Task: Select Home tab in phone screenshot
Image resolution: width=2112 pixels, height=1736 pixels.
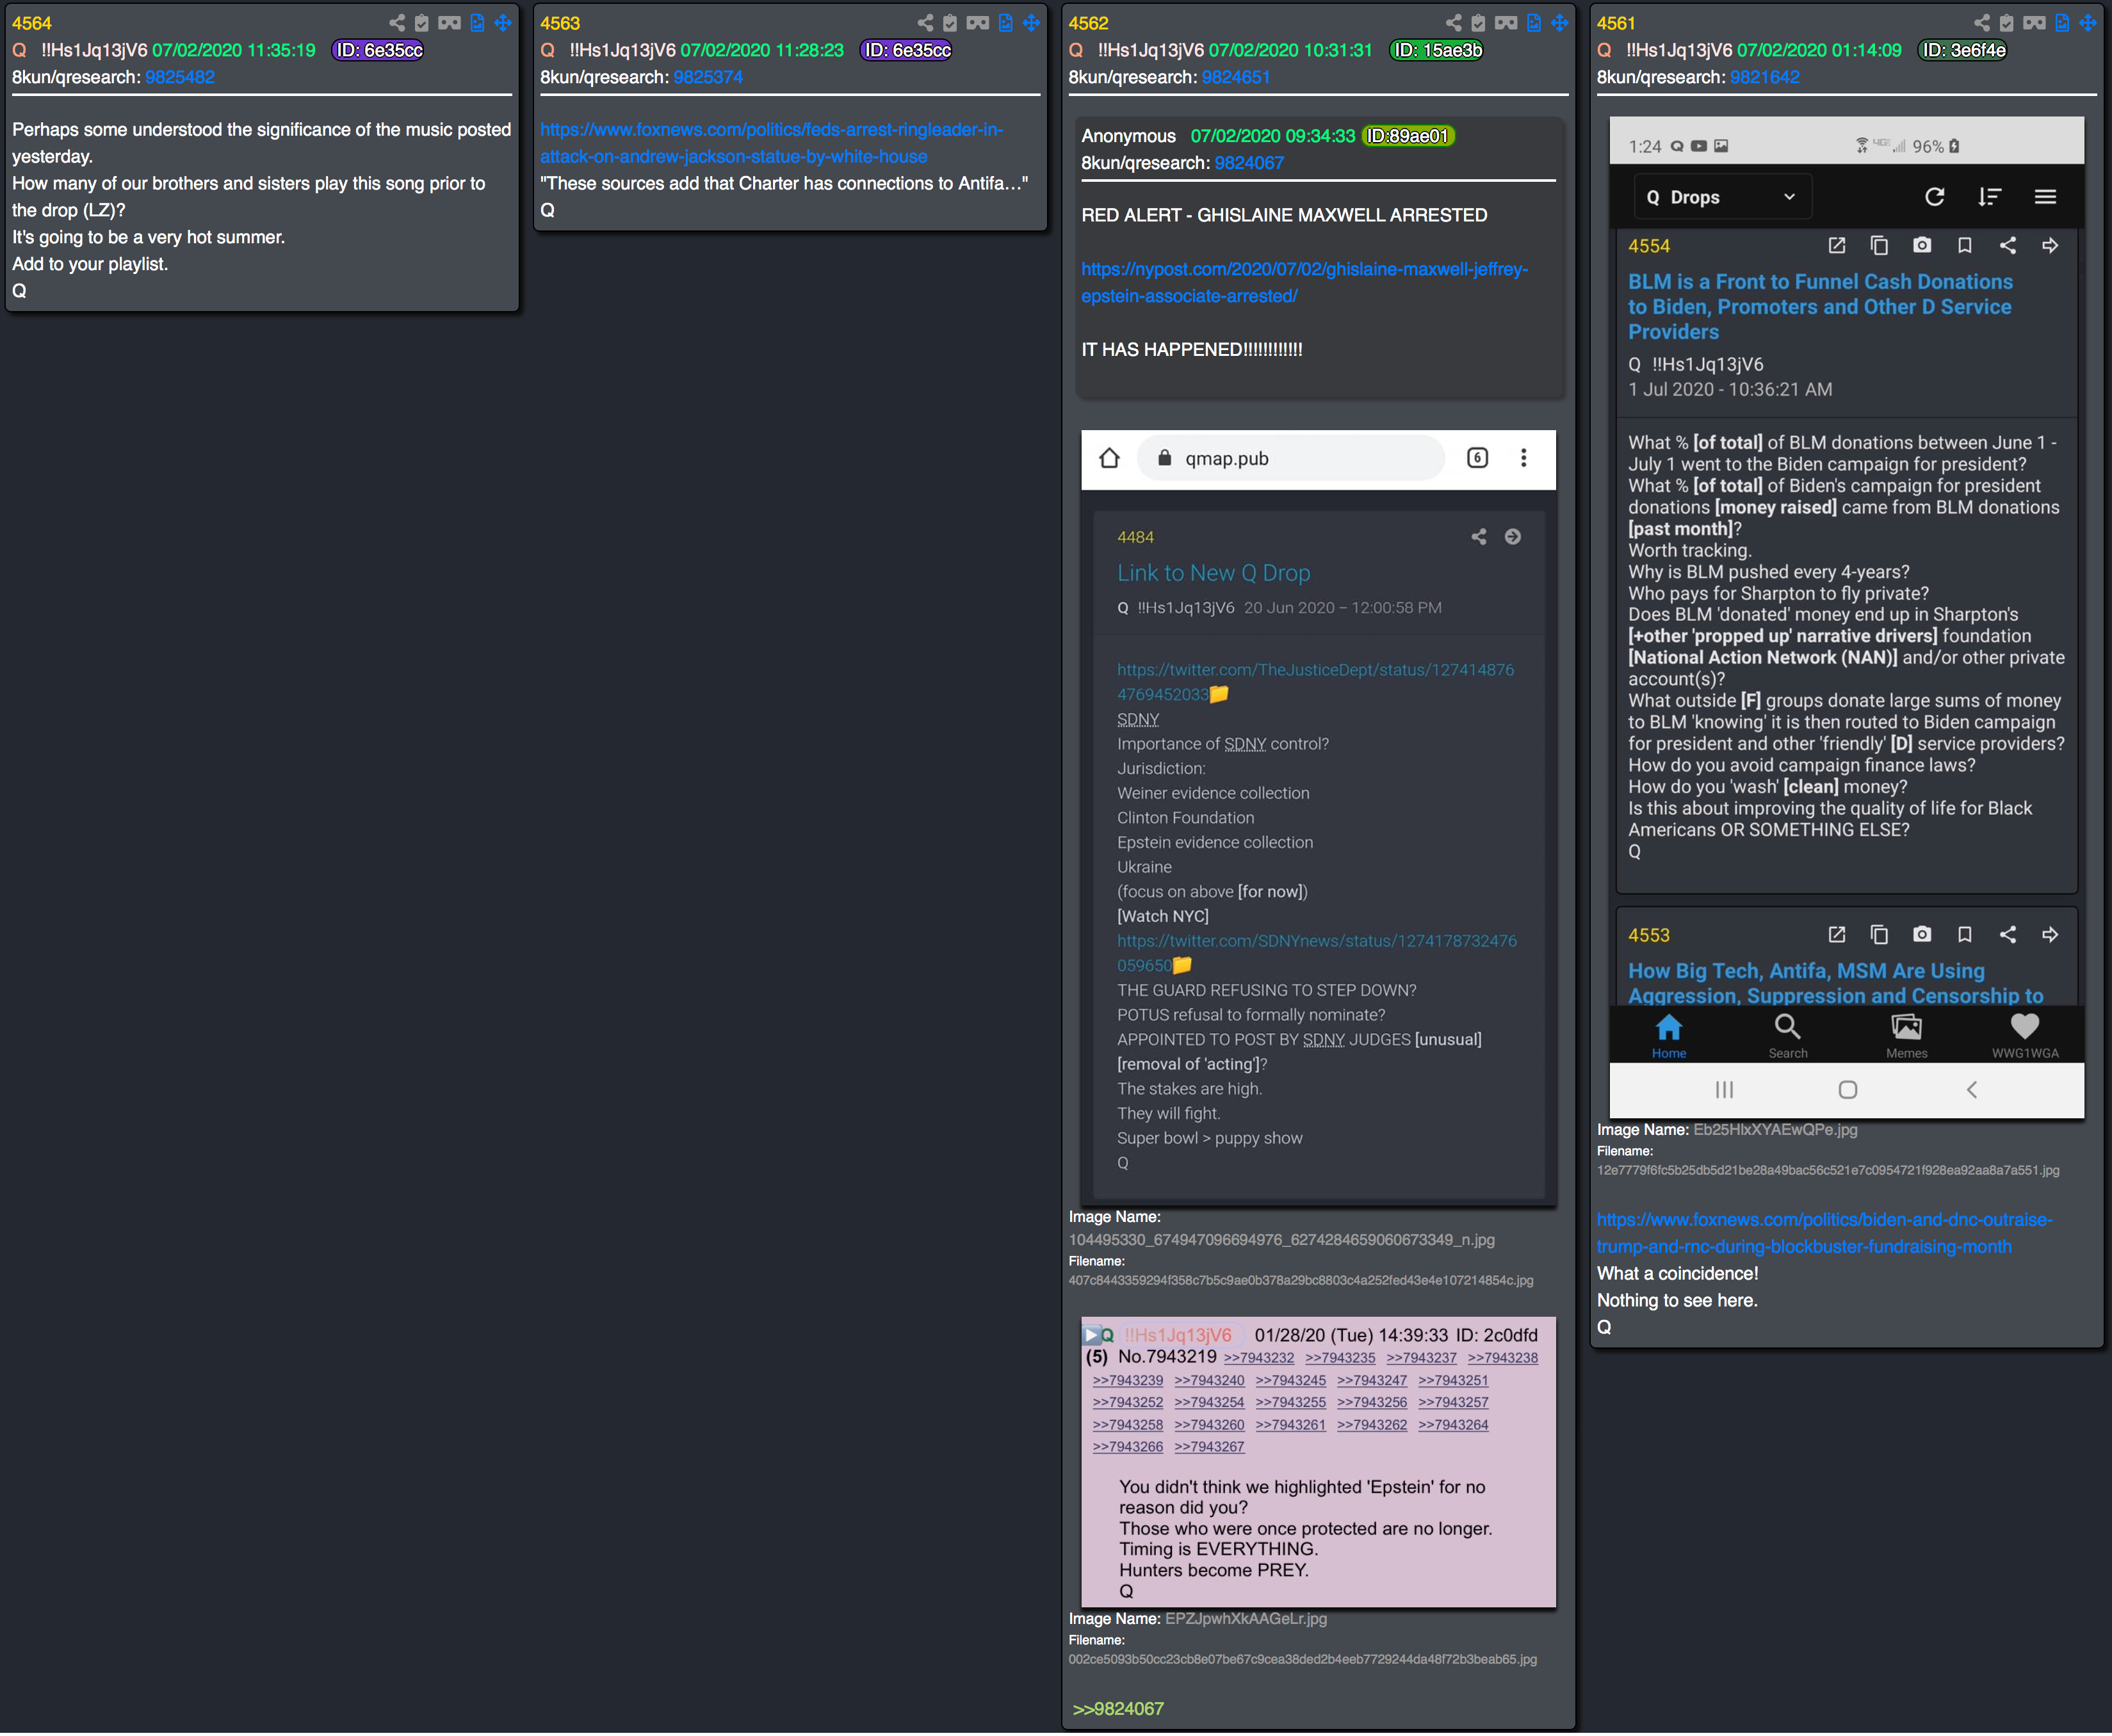Action: click(x=1669, y=1035)
